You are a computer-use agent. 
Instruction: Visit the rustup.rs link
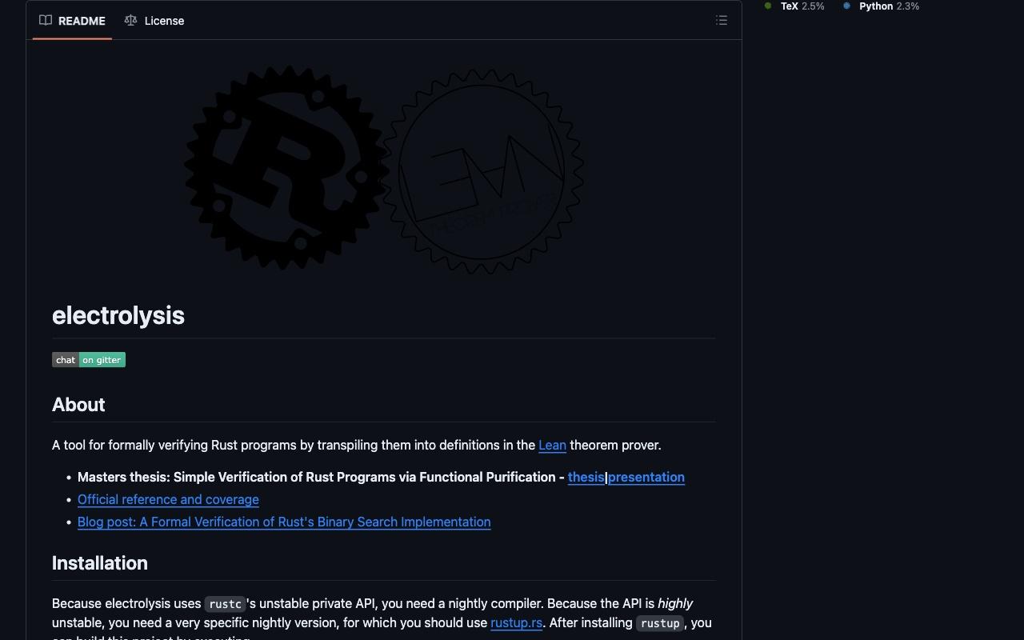pyautogui.click(x=516, y=623)
